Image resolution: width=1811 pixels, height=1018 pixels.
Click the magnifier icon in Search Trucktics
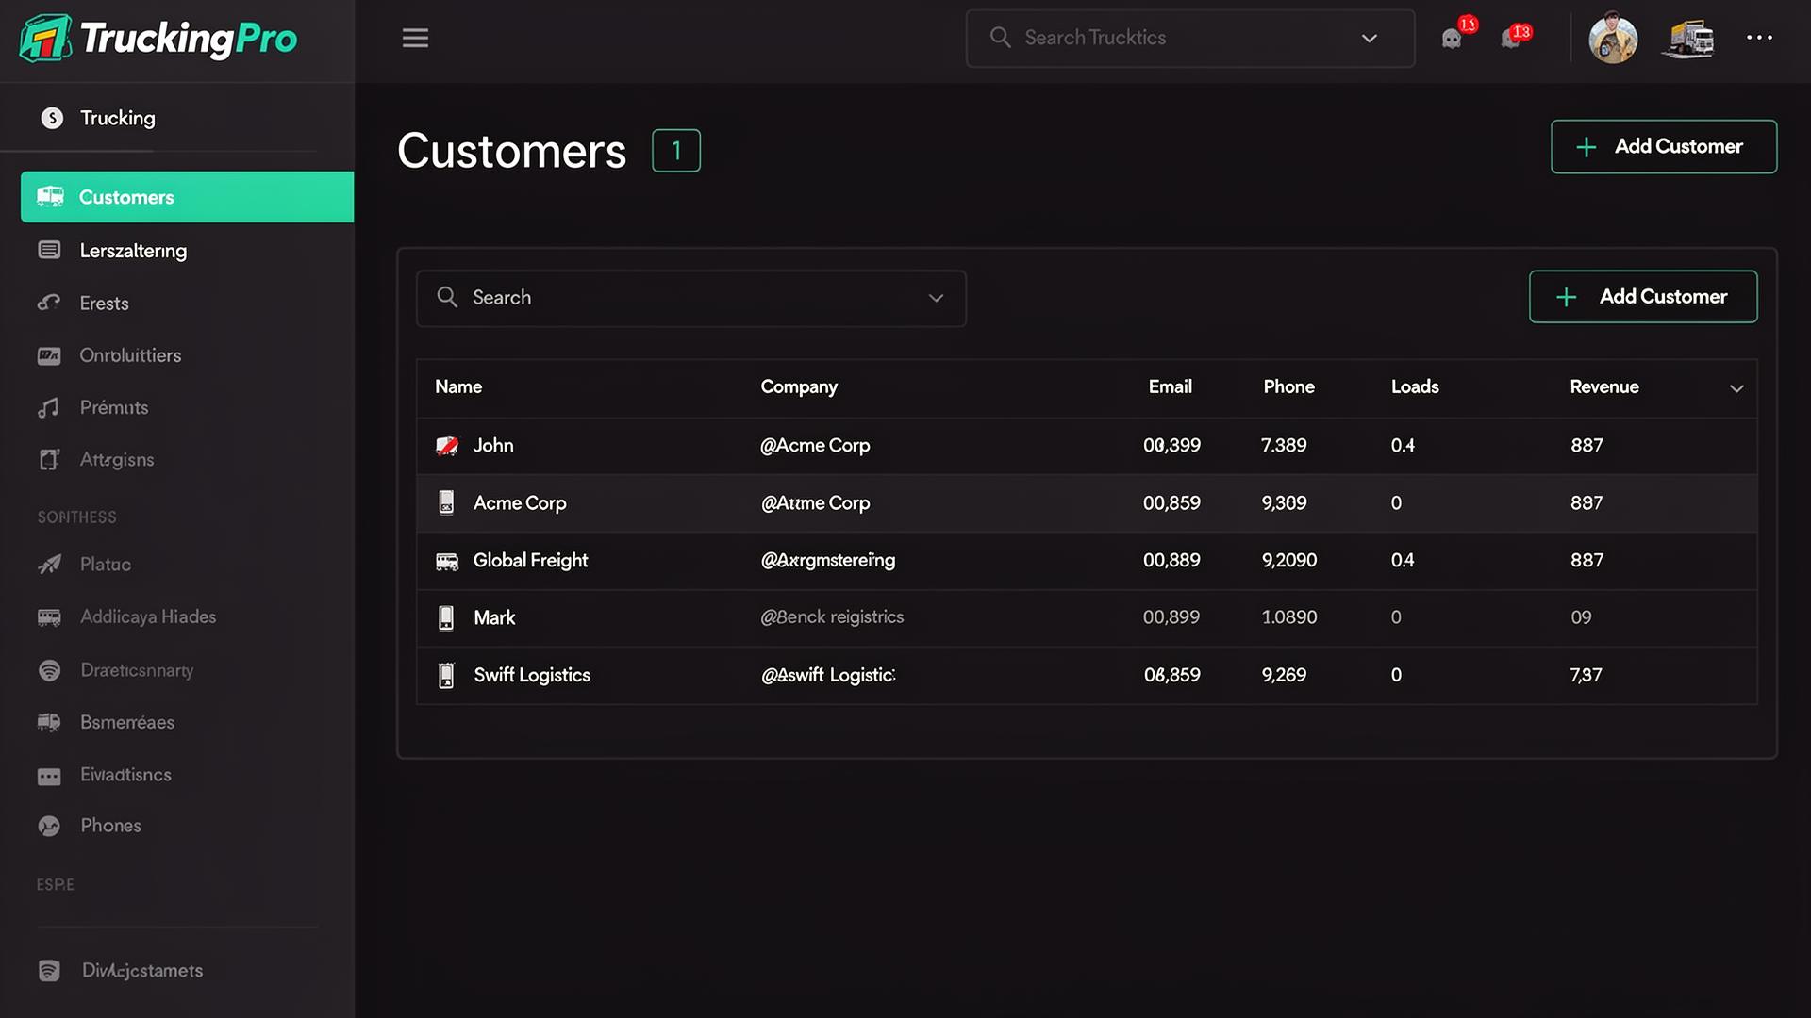click(x=1000, y=38)
